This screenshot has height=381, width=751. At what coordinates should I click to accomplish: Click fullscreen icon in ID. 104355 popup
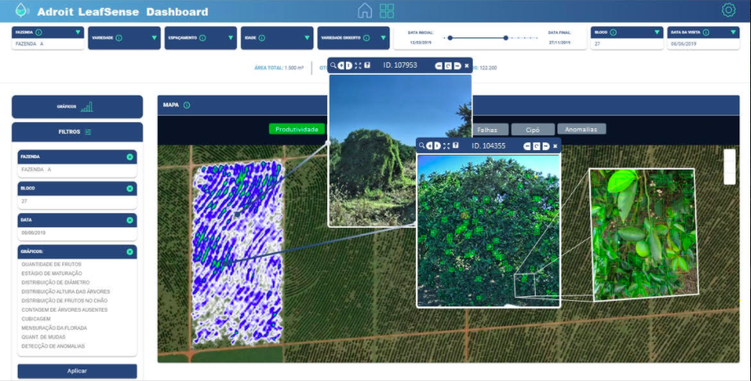446,145
